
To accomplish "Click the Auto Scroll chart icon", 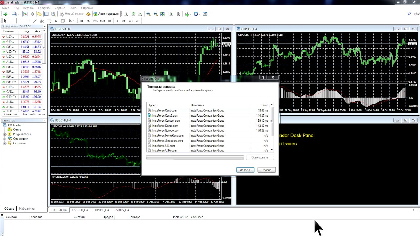I will [x=171, y=14].
